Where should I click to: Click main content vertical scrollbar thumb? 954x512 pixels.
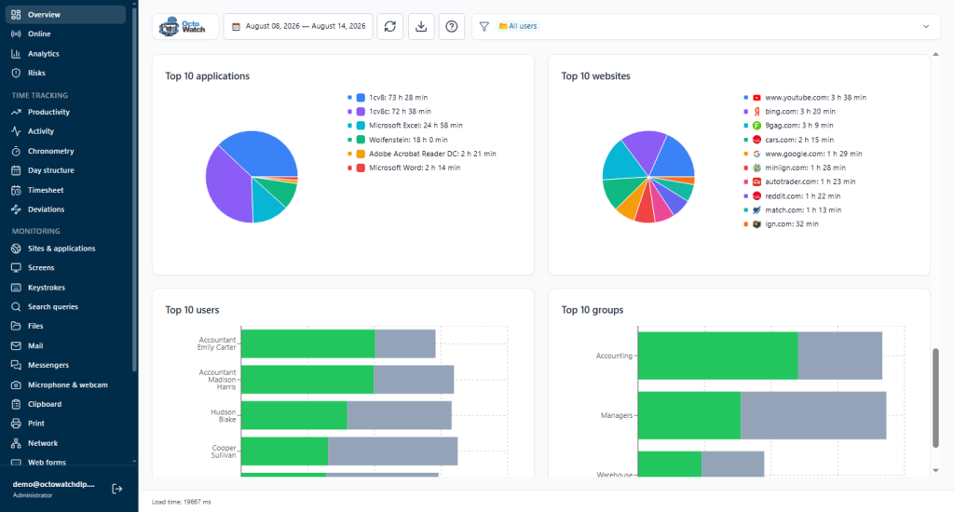click(x=935, y=397)
